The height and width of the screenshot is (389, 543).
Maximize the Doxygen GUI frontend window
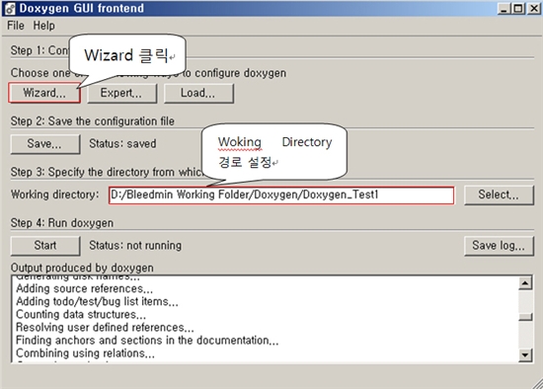coord(518,9)
